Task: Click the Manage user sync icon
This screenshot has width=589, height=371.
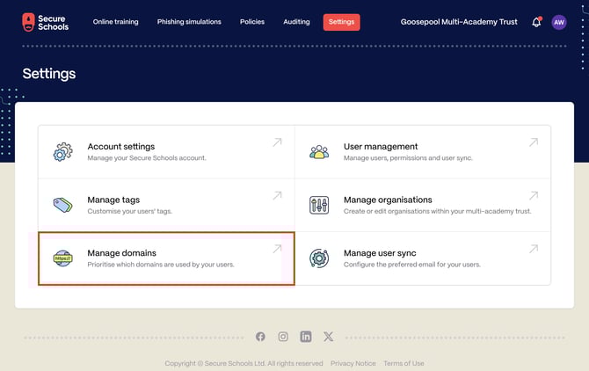Action: tap(319, 258)
